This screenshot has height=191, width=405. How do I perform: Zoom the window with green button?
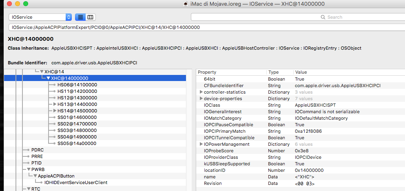26,4
